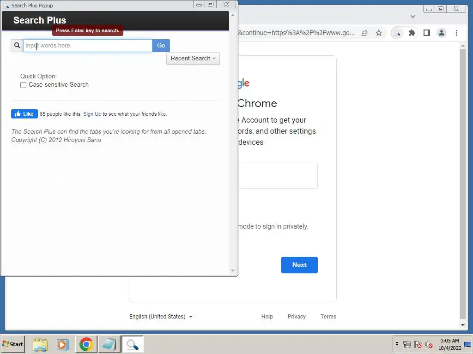This screenshot has width=473, height=354.
Task: Click the Chrome page scroll up arrow
Action: (x=463, y=46)
